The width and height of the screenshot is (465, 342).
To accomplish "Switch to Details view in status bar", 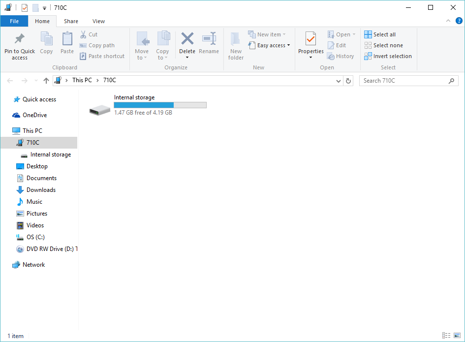I will pyautogui.click(x=446, y=336).
